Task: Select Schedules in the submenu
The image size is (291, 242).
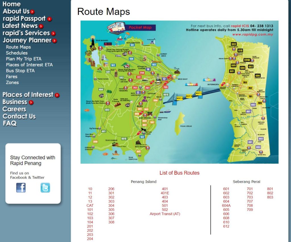Action: 17,53
